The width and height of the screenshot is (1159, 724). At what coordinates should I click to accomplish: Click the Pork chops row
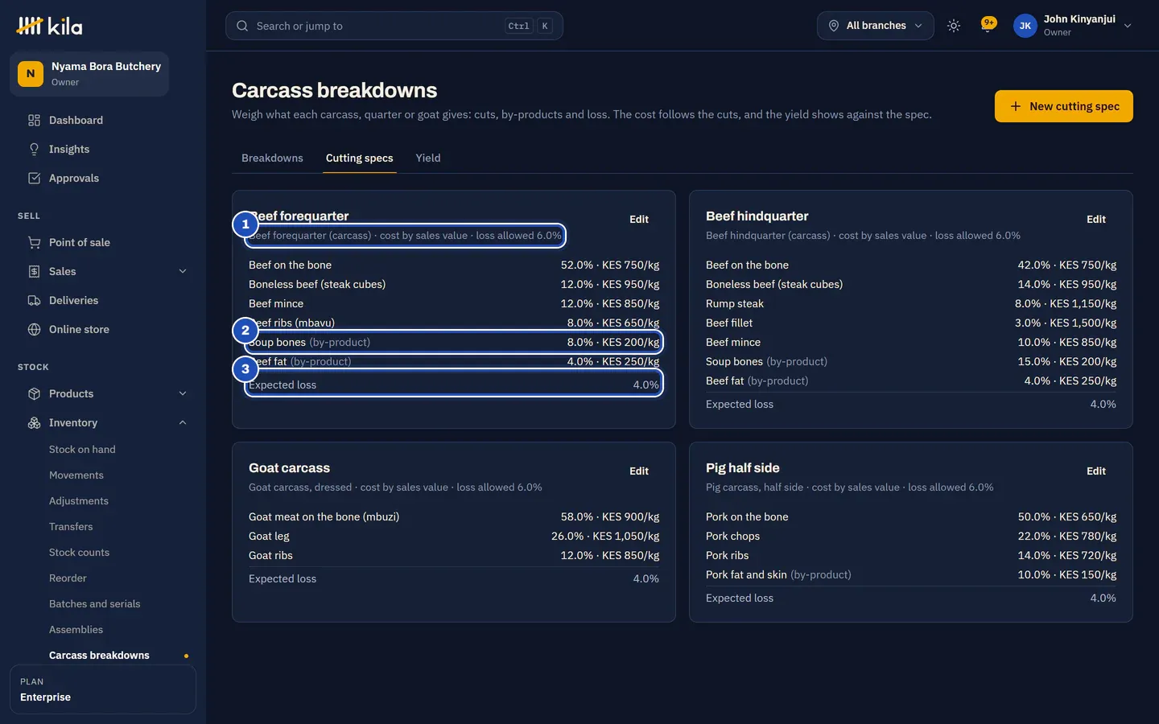(x=911, y=536)
